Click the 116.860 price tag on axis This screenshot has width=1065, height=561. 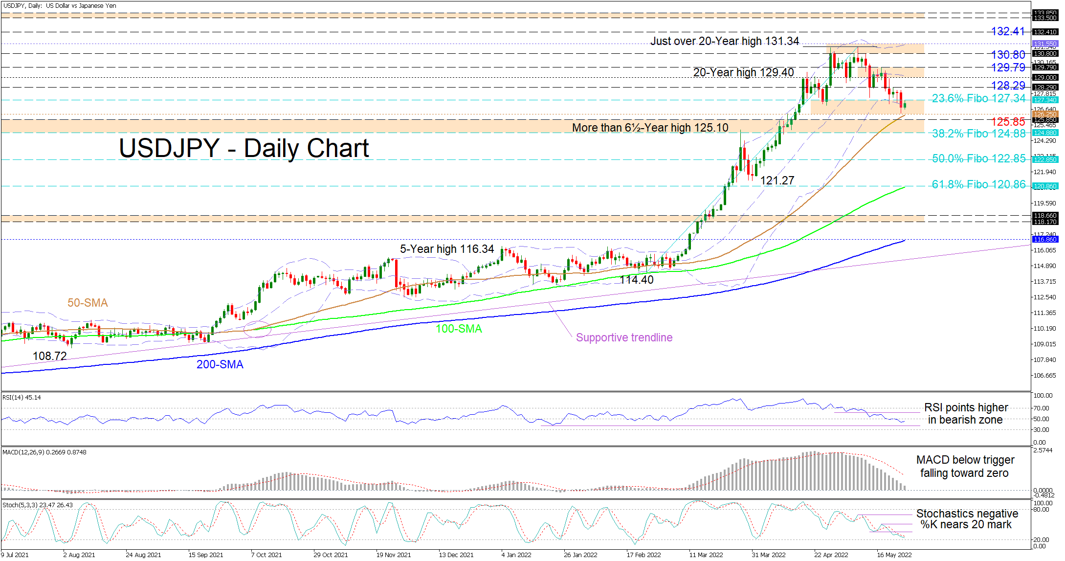(x=1045, y=239)
